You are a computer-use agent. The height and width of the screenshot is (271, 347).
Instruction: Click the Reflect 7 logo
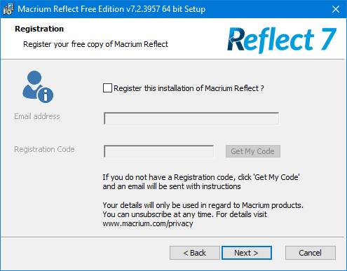[x=282, y=40]
